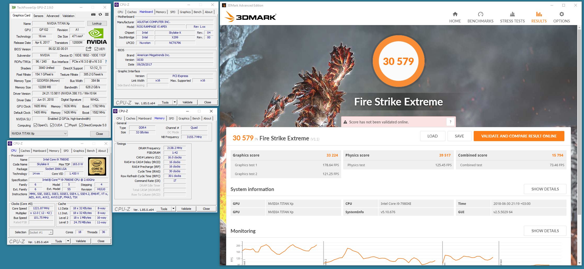Click the Core Speed 1221.87 MHz value

(41, 208)
